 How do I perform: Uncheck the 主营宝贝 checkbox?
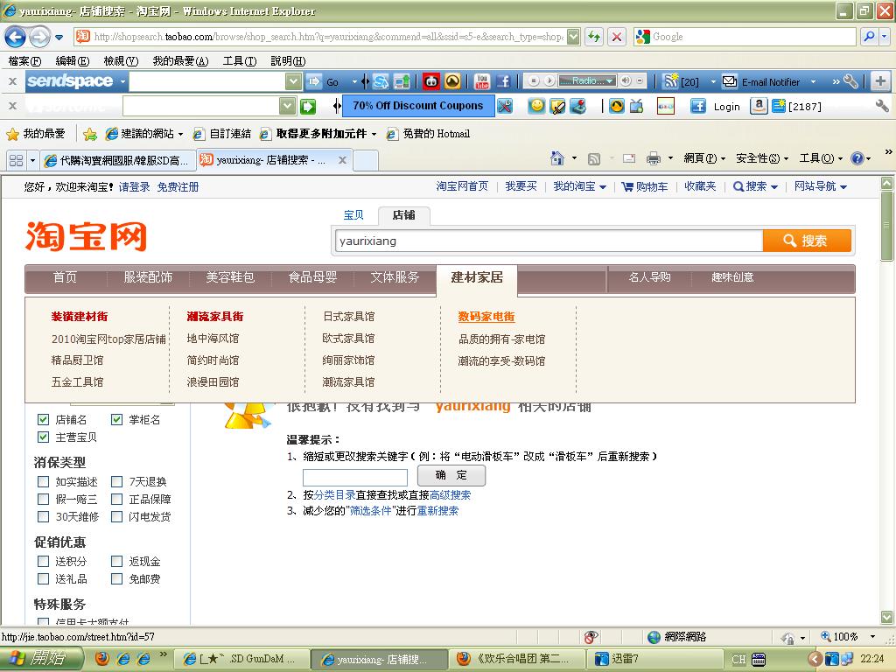[x=43, y=437]
